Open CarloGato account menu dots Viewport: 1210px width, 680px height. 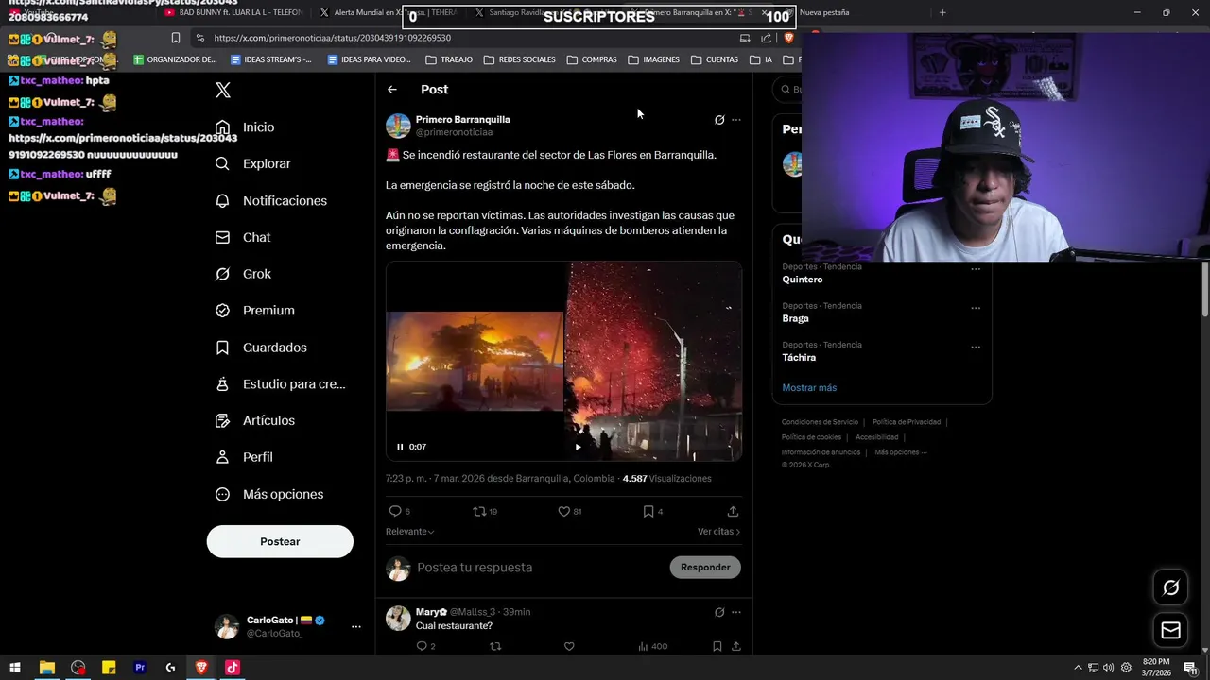click(x=356, y=627)
